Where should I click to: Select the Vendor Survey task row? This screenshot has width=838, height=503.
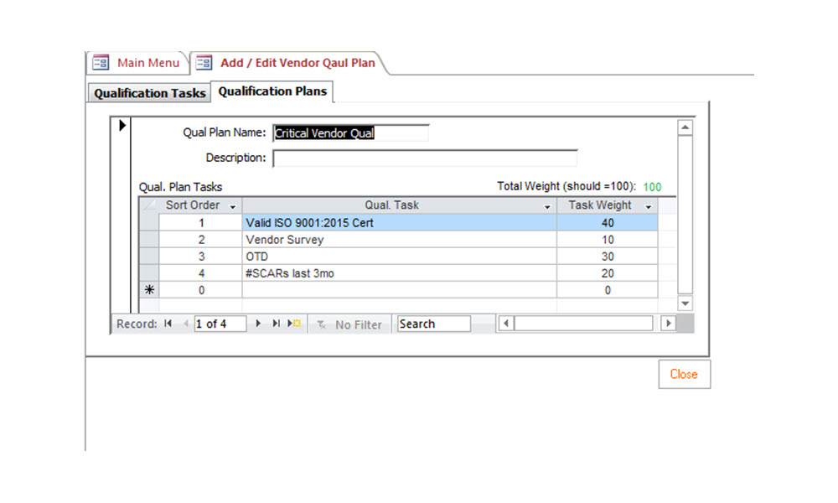399,240
